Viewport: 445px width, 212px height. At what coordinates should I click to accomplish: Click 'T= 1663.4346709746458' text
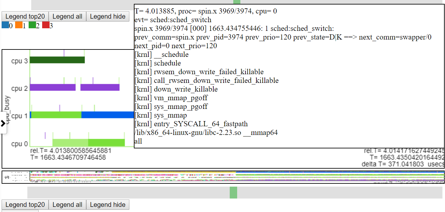(68, 157)
